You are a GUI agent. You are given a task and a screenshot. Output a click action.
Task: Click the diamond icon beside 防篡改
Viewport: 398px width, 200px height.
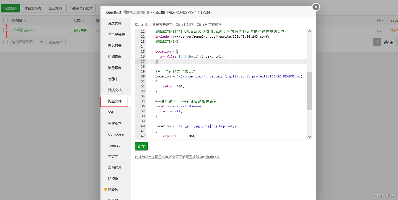(x=105, y=190)
